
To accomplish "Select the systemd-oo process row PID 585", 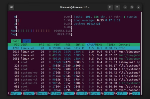I will coord(74,73).
